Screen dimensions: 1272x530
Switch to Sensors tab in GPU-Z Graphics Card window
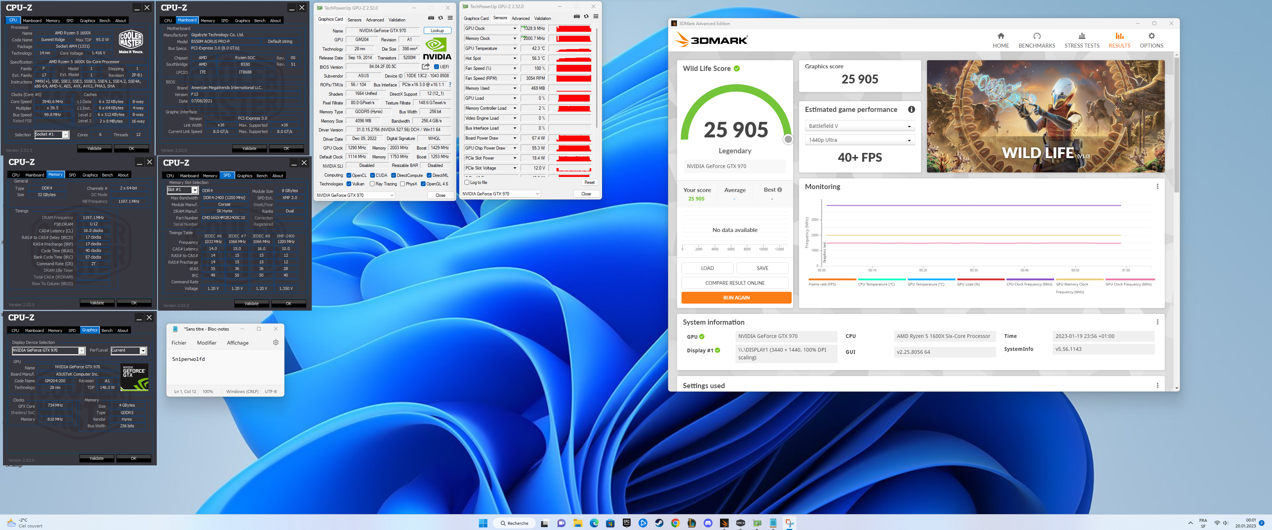coord(354,20)
